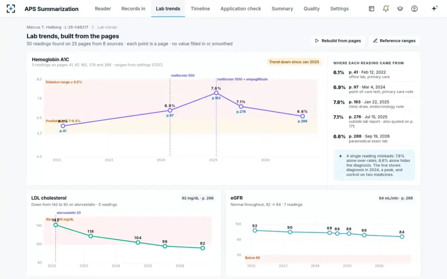Image resolution: width=447 pixels, height=279 pixels.
Task: Switch to the Records in tab
Action: (133, 9)
